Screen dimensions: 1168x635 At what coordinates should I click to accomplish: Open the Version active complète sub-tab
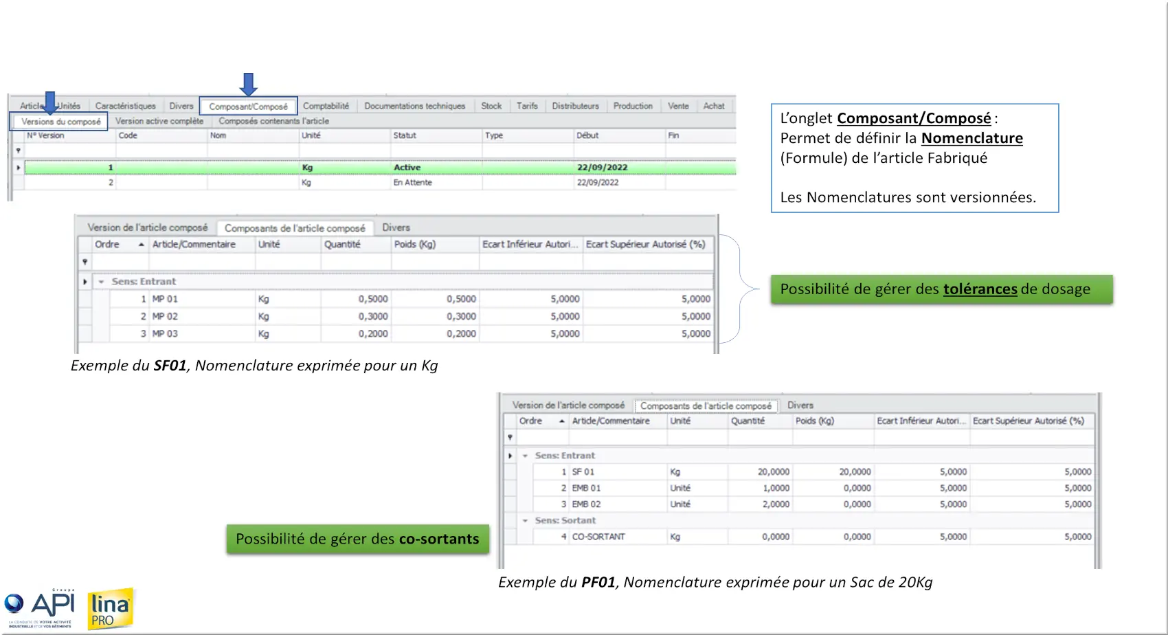point(159,121)
